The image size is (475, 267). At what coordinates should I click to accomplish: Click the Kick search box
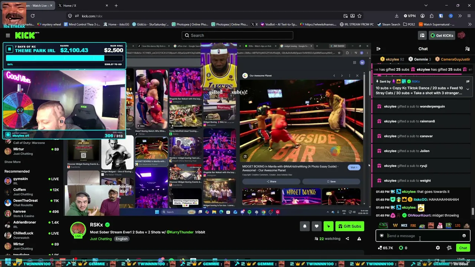(x=237, y=35)
